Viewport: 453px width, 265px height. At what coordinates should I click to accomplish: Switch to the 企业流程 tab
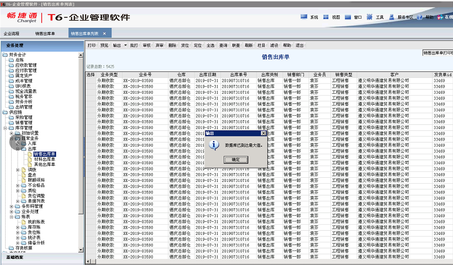[x=12, y=33]
